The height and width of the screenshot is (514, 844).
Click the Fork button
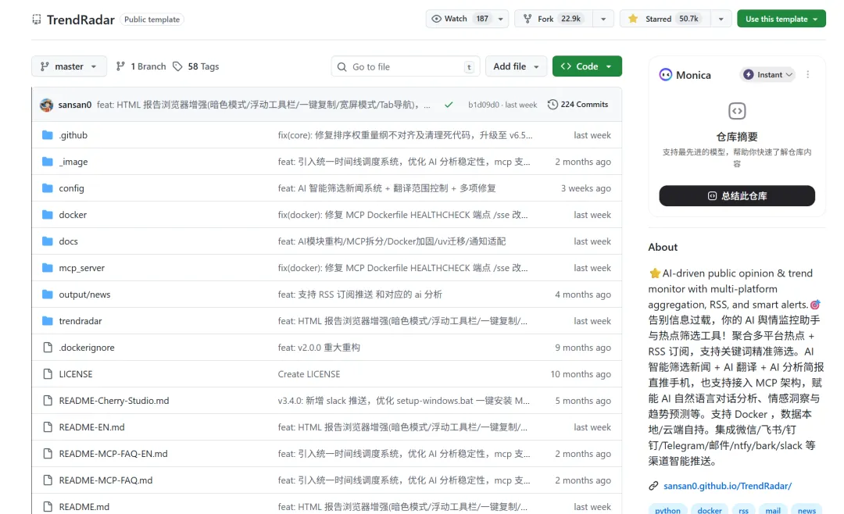pyautogui.click(x=554, y=19)
